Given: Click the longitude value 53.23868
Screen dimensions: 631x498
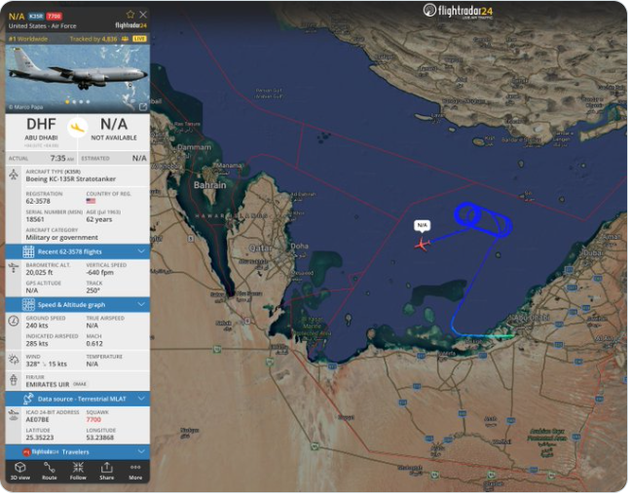Looking at the screenshot, I should 99,438.
